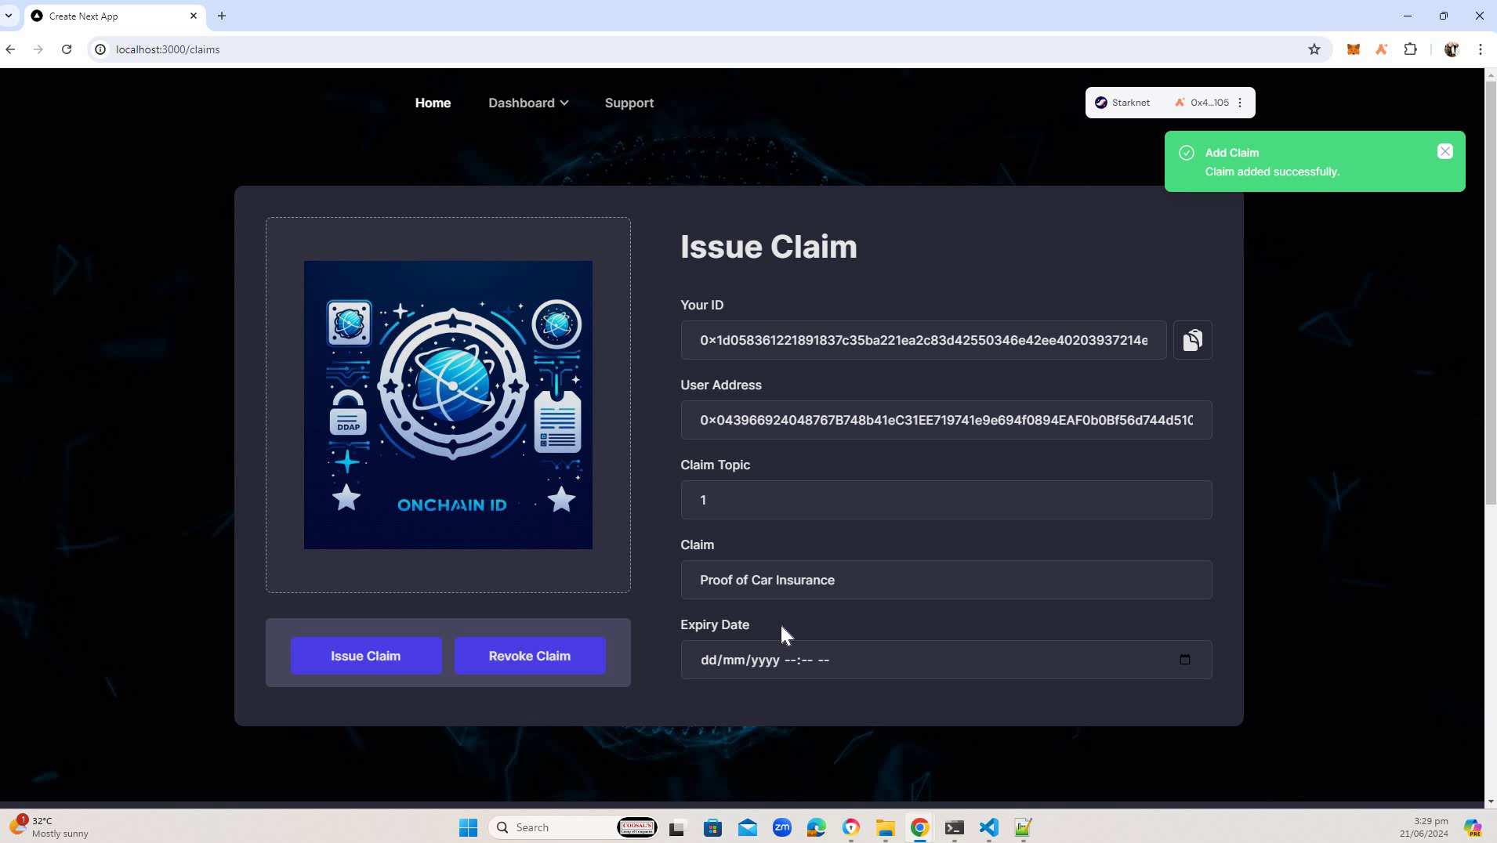Click the OnChain ID logo image
The image size is (1497, 843).
click(448, 405)
